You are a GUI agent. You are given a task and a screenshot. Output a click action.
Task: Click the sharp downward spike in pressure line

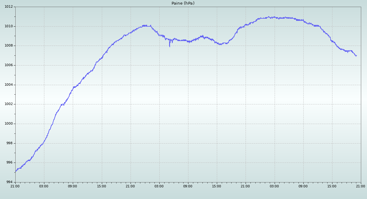pyautogui.click(x=169, y=45)
